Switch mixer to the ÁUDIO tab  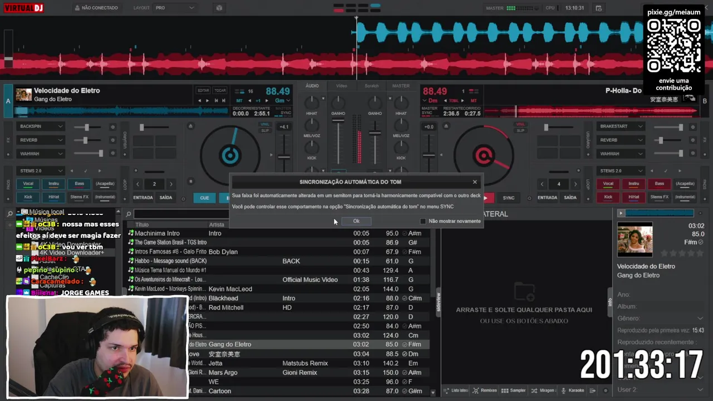tap(312, 86)
